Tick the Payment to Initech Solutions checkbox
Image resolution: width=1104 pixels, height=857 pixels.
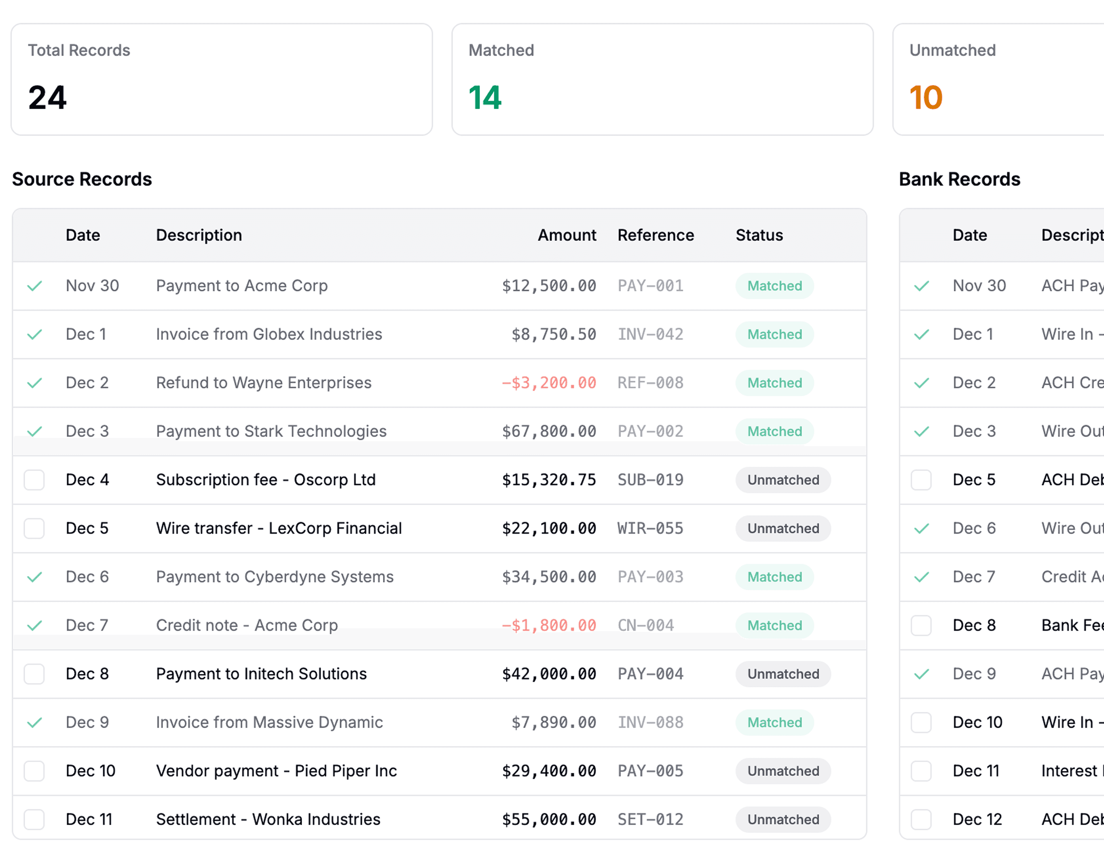pos(34,674)
